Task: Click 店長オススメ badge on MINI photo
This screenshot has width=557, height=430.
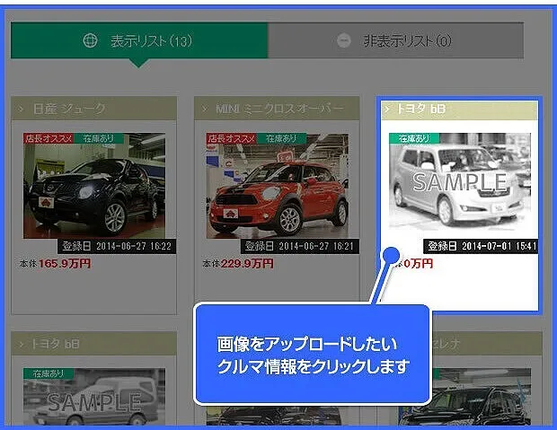Action: pyautogui.click(x=231, y=138)
